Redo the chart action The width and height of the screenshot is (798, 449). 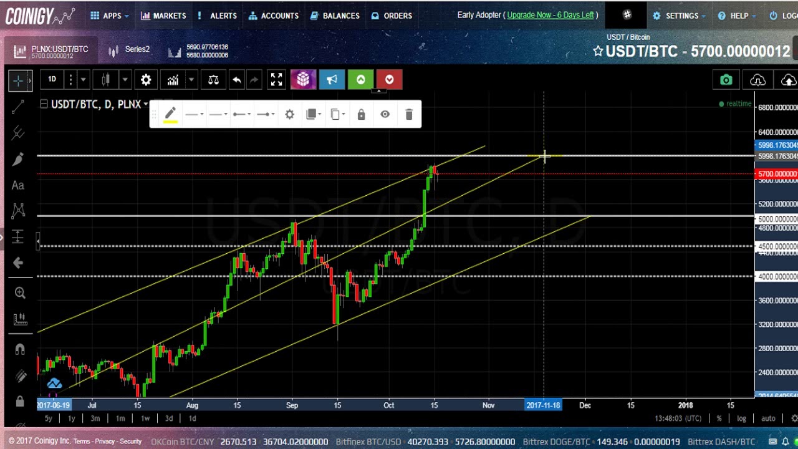(x=254, y=80)
